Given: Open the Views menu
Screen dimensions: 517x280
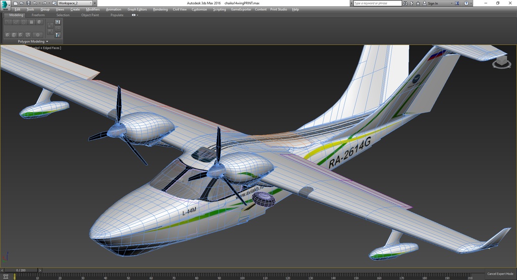Looking at the screenshot, I should (x=60, y=10).
